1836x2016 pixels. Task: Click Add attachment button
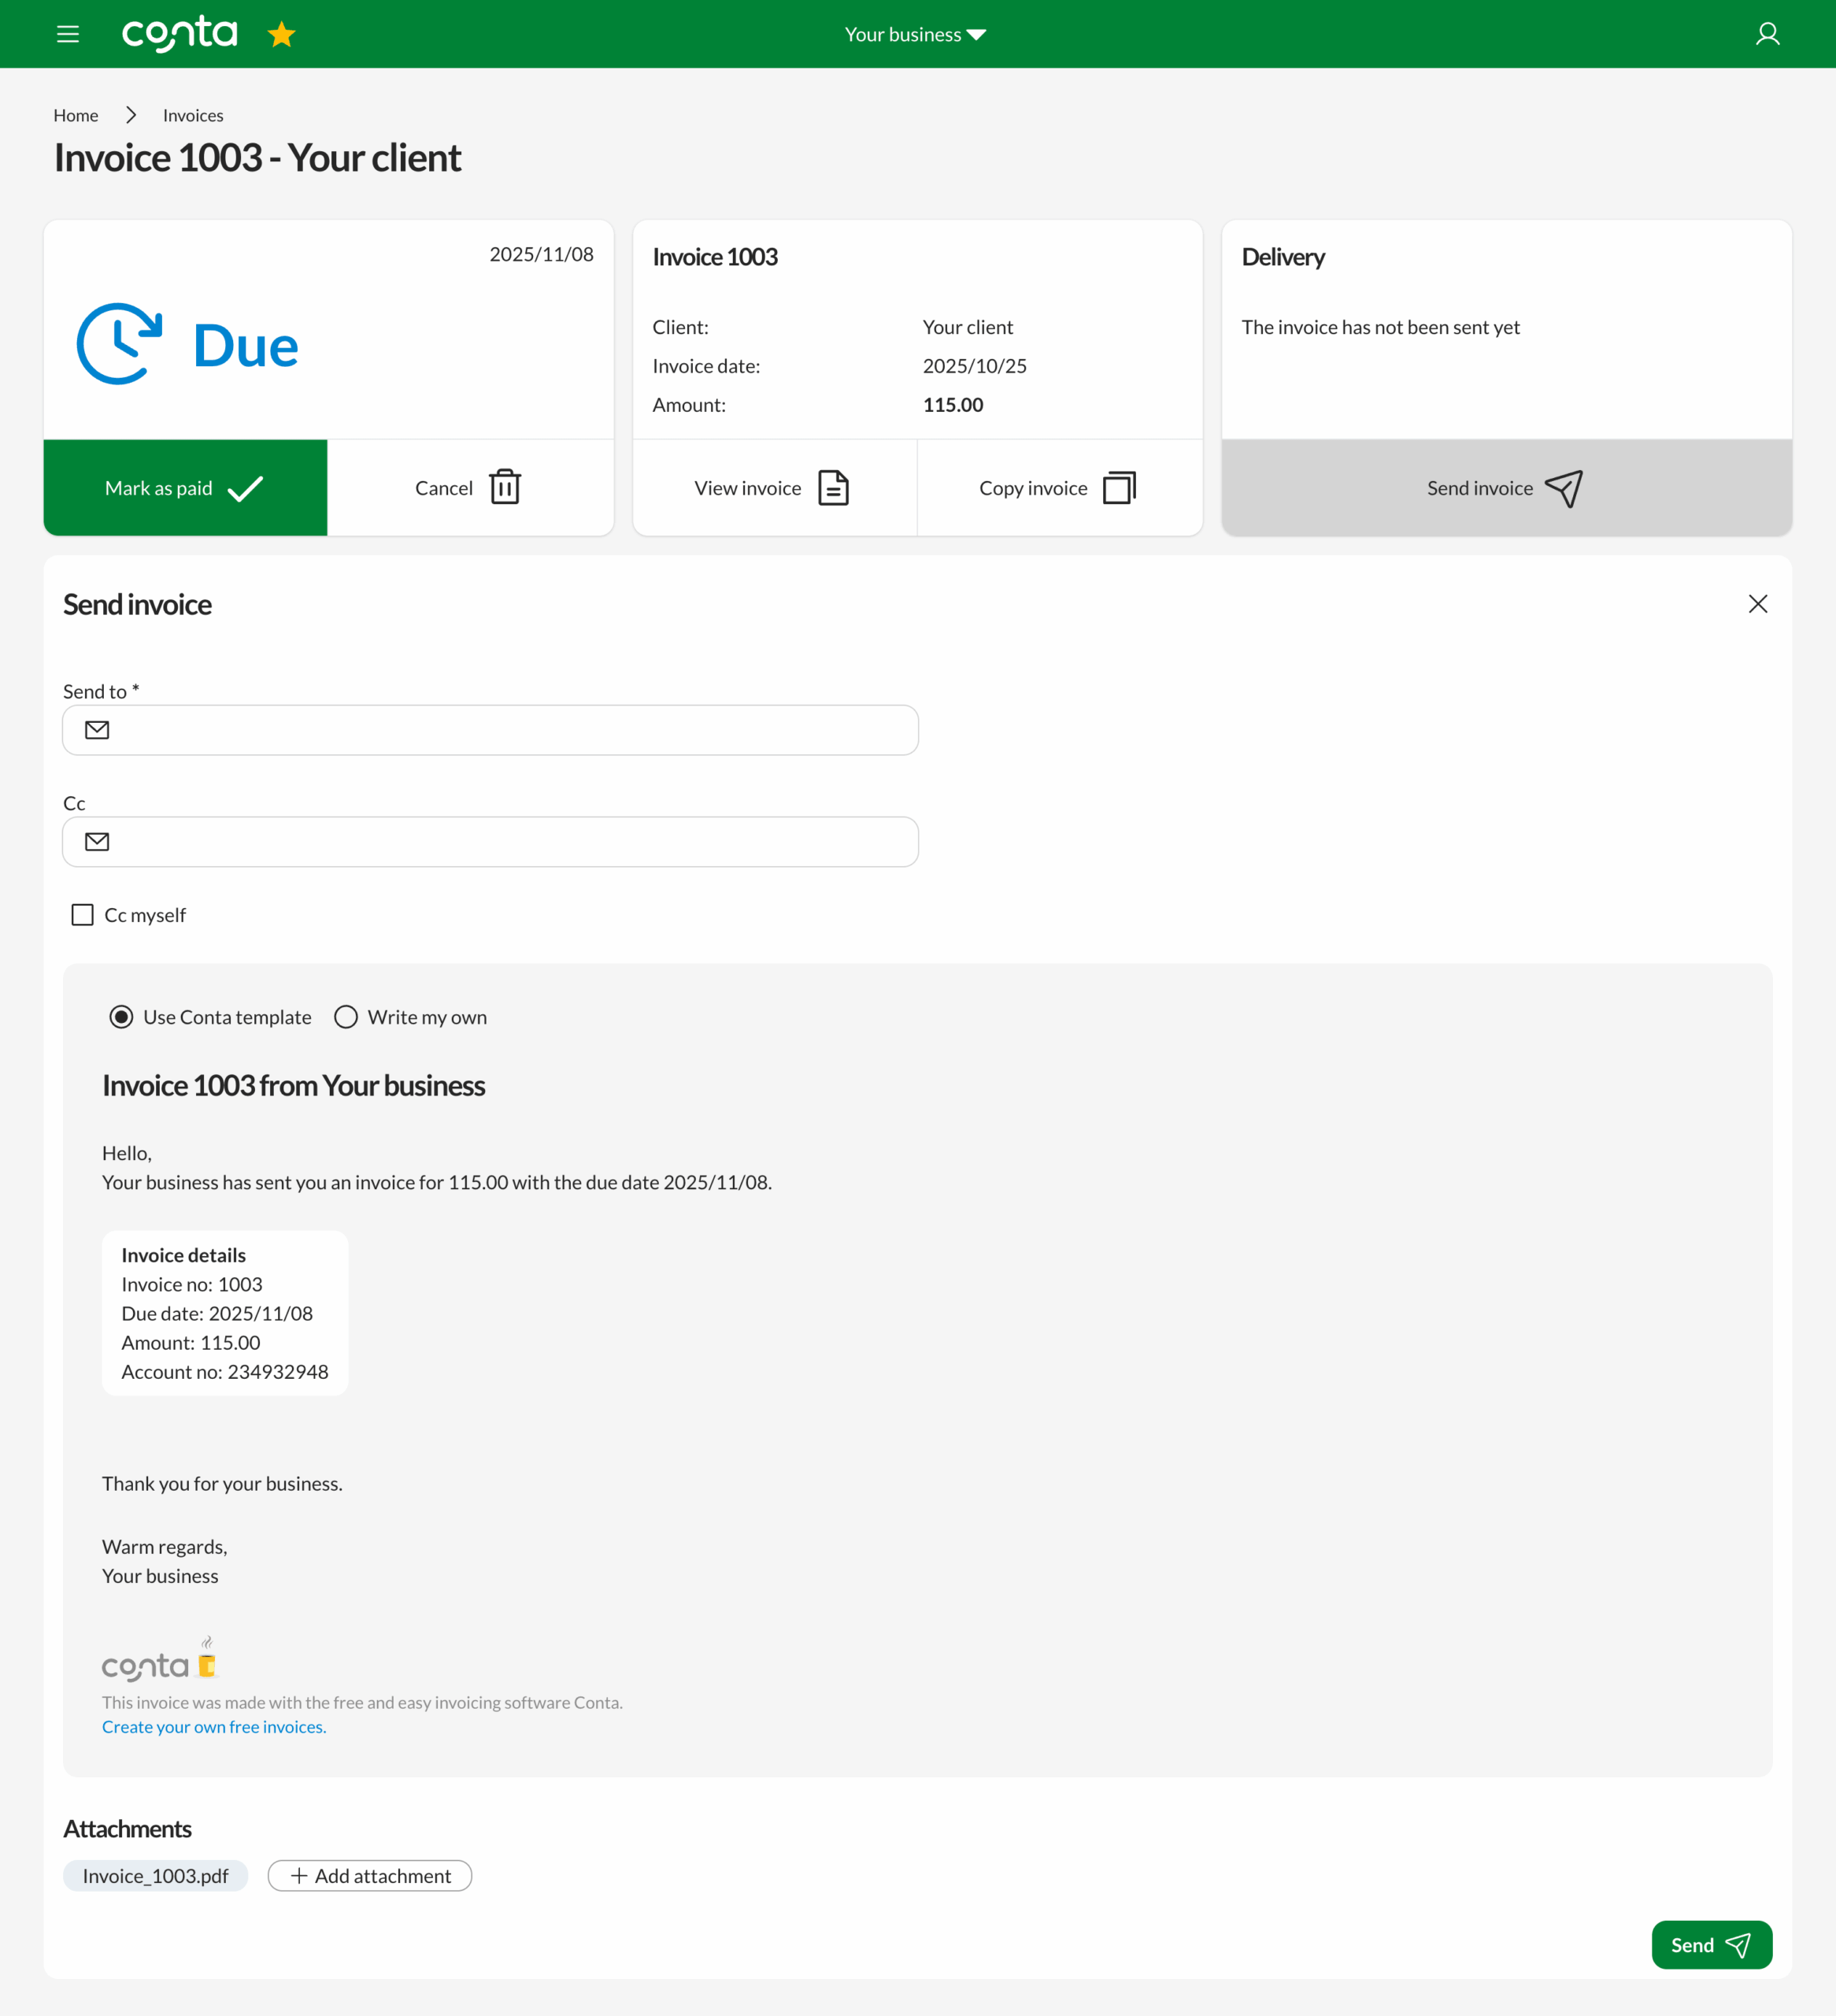[x=370, y=1876]
